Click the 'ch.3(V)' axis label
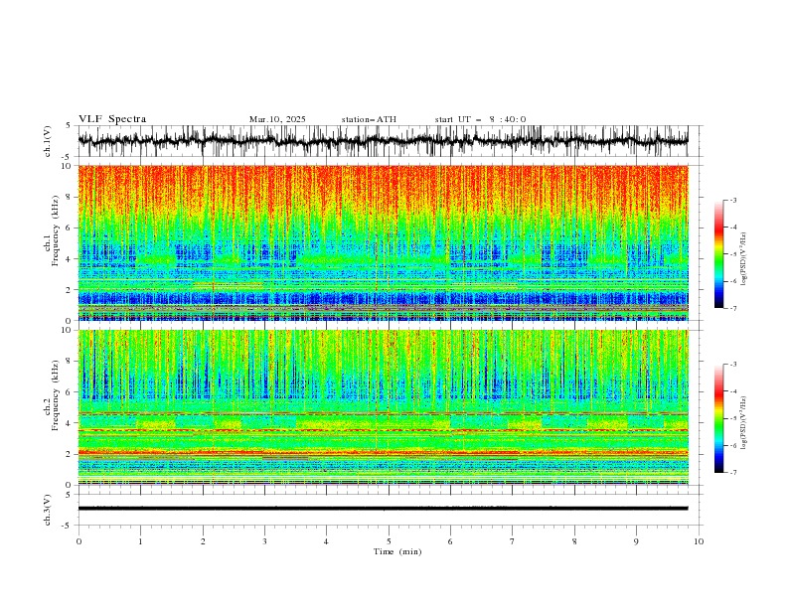The width and height of the screenshot is (787, 608). click(48, 510)
